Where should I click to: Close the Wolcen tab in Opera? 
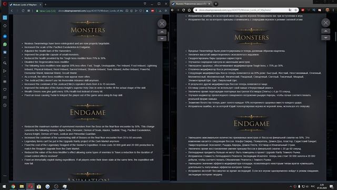point(40,5)
